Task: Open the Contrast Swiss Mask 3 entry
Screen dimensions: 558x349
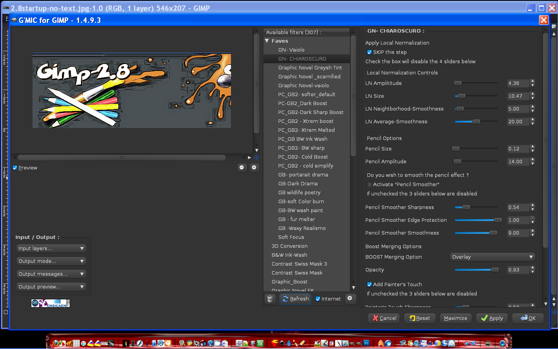Action: pyautogui.click(x=299, y=264)
